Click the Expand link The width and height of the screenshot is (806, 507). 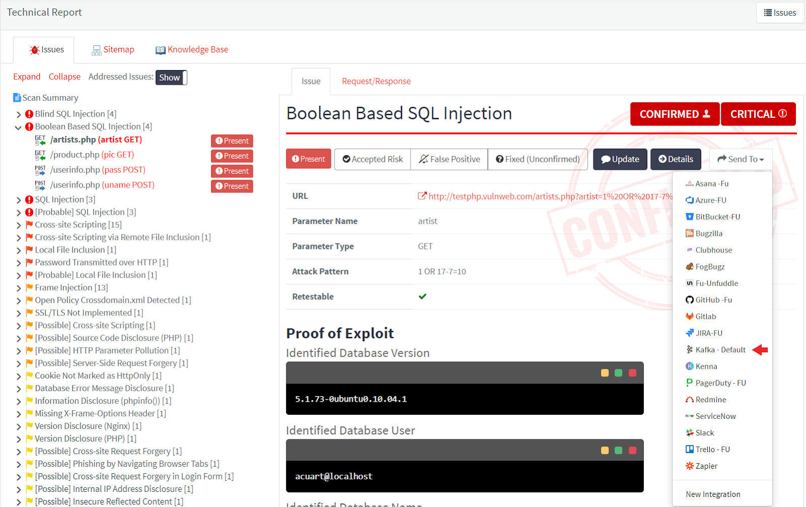point(27,77)
